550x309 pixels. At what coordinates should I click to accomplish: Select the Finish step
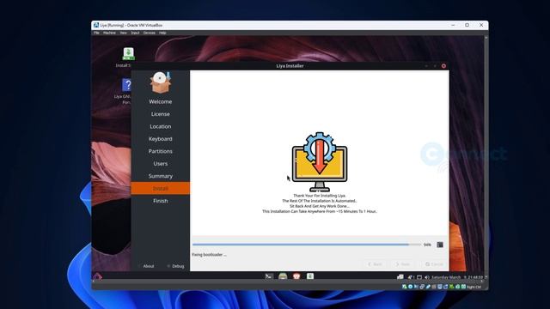(161, 201)
